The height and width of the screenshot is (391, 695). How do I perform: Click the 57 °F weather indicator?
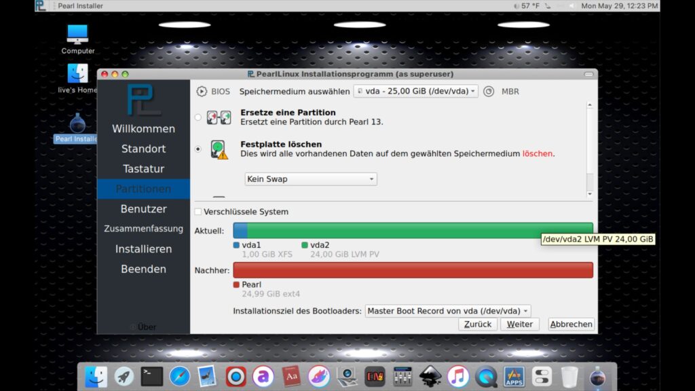pos(526,5)
